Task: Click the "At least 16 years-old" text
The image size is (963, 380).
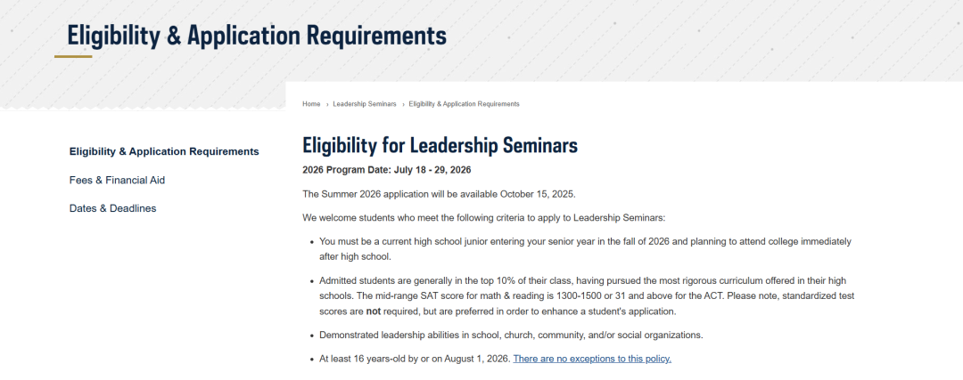Action: tap(415, 359)
